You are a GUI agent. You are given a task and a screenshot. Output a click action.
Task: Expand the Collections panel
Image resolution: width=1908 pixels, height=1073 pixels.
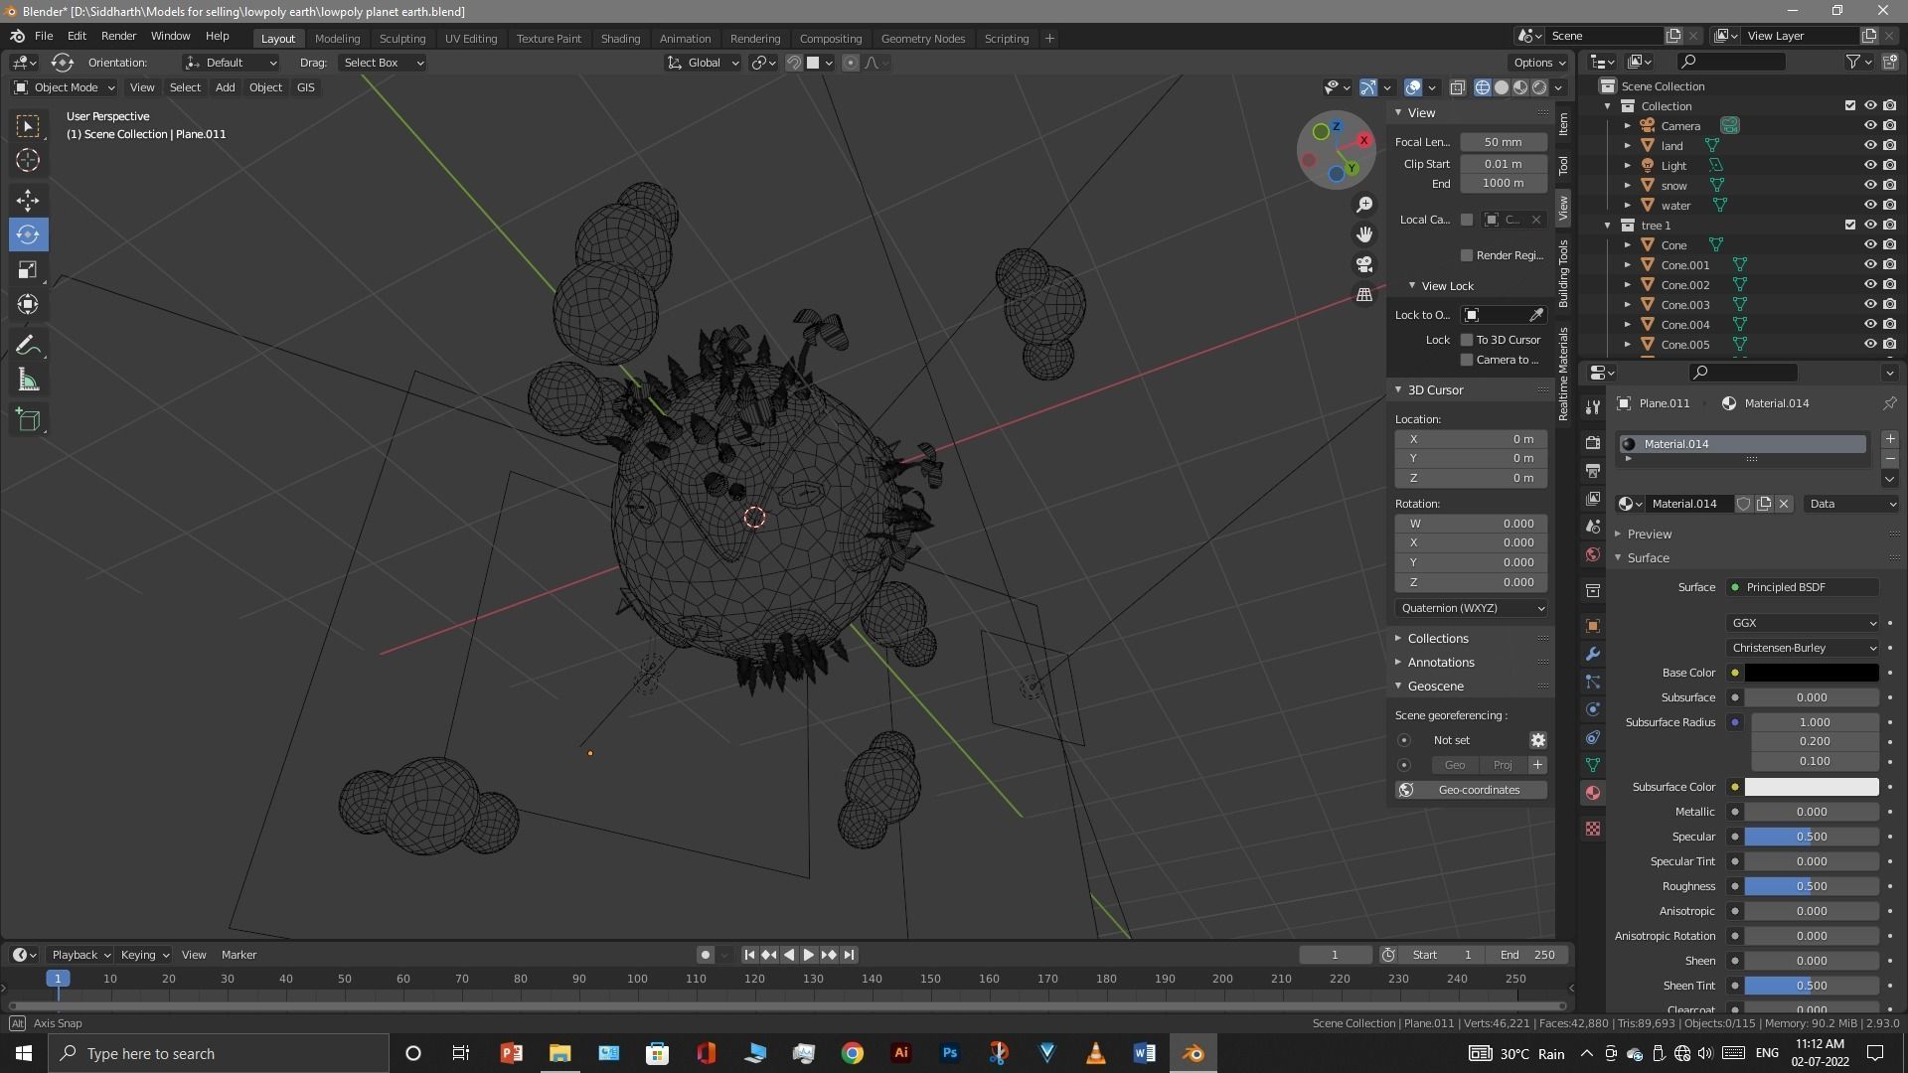point(1437,639)
